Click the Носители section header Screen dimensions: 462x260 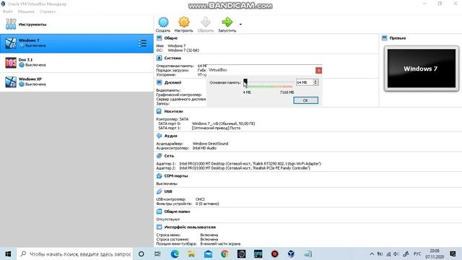click(173, 111)
